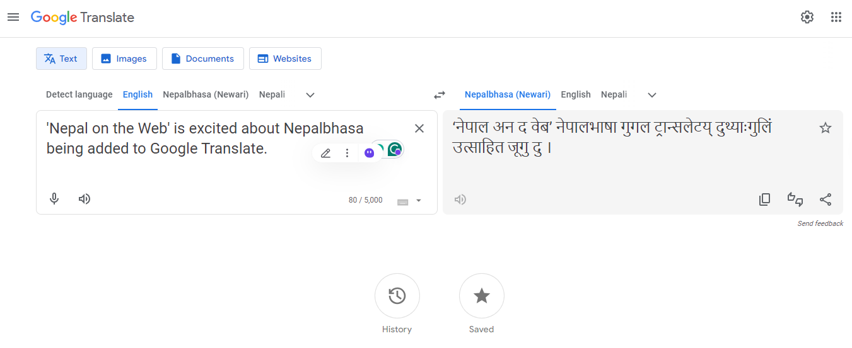This screenshot has width=852, height=348.
Task: Click the Send feedback link
Action: coord(820,223)
